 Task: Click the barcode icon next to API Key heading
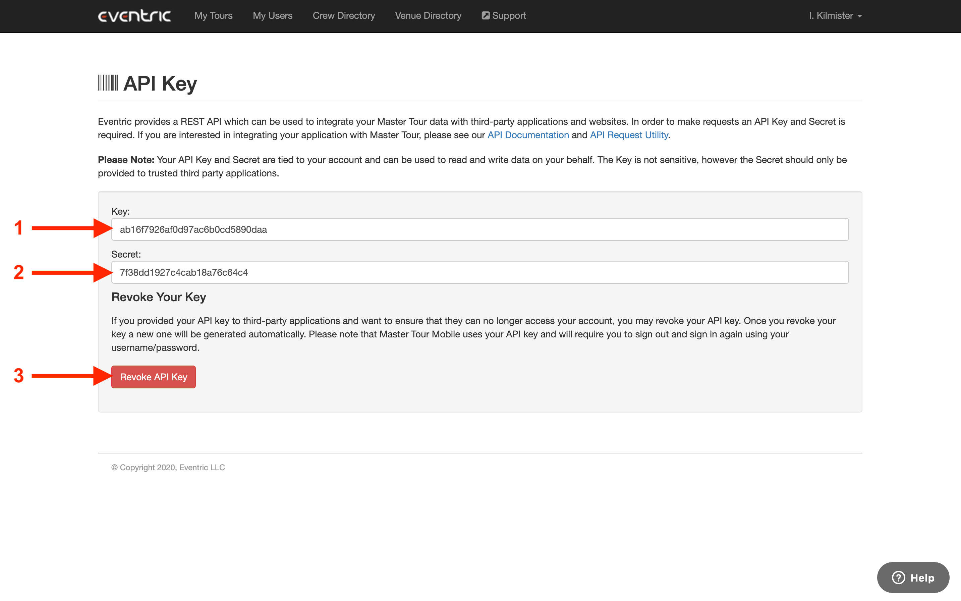pyautogui.click(x=108, y=83)
